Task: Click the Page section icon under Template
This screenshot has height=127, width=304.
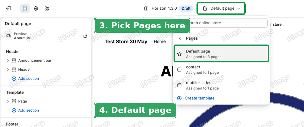Action: click(x=14, y=101)
